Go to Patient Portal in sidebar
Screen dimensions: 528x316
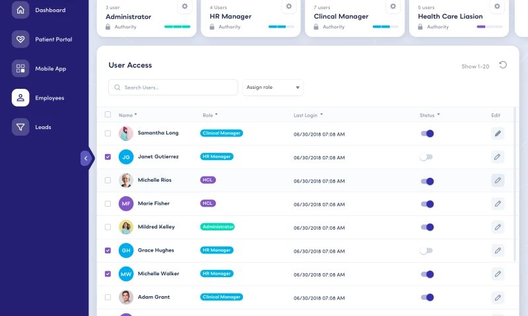53,39
